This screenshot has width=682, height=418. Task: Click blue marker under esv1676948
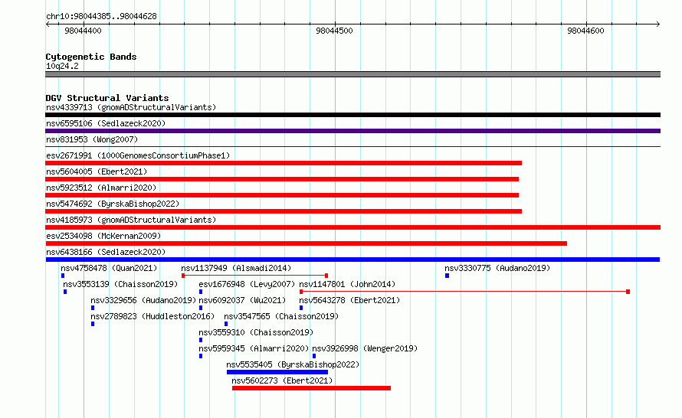[201, 292]
